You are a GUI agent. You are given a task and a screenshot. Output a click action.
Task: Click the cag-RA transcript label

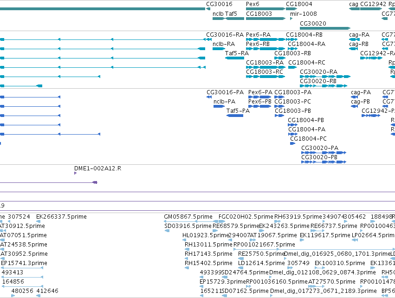pyautogui.click(x=359, y=35)
